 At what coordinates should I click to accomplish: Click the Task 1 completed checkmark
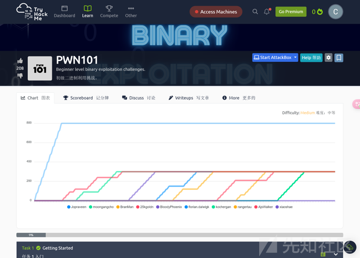pyautogui.click(x=38, y=248)
